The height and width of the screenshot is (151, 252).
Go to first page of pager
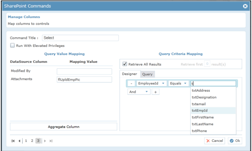pos(13,141)
